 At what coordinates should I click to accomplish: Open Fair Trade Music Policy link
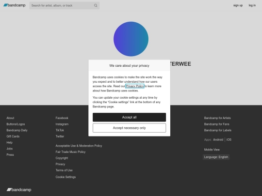pyautogui.click(x=70, y=152)
